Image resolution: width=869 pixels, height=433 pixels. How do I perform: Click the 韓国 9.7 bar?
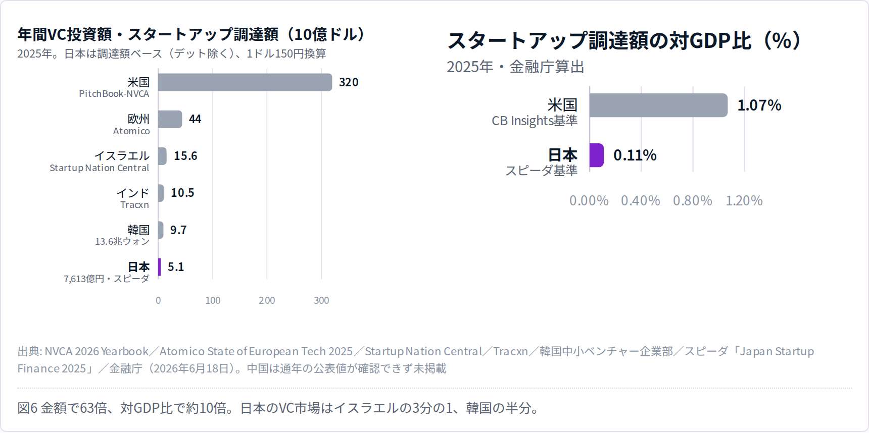[161, 230]
